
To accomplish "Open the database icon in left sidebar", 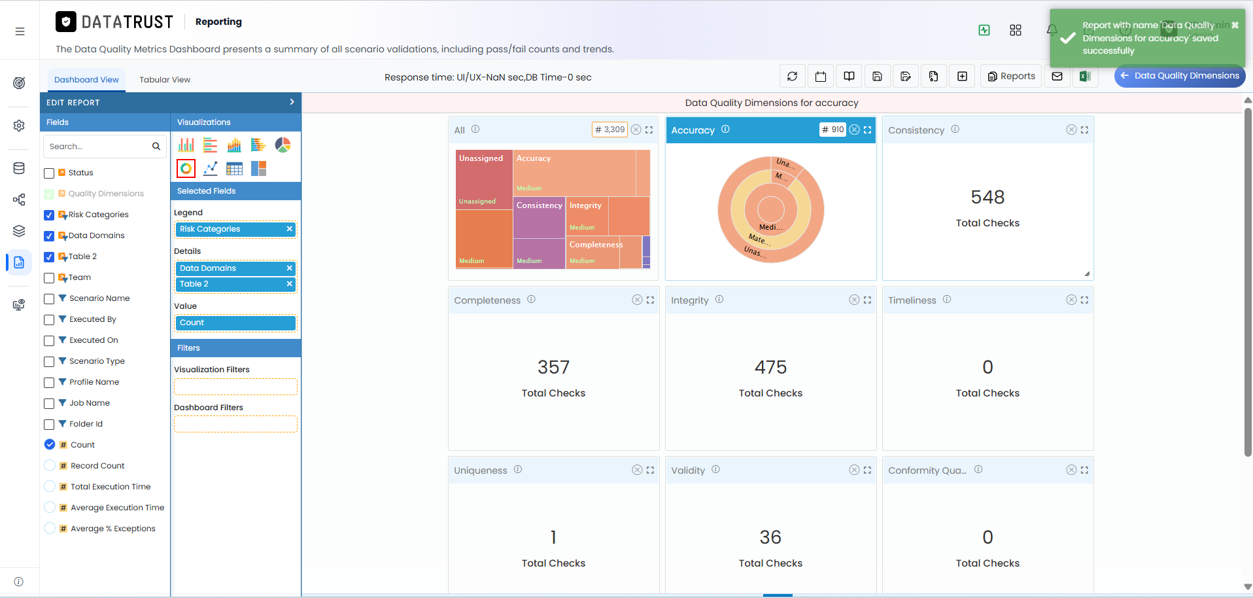I will click(19, 168).
